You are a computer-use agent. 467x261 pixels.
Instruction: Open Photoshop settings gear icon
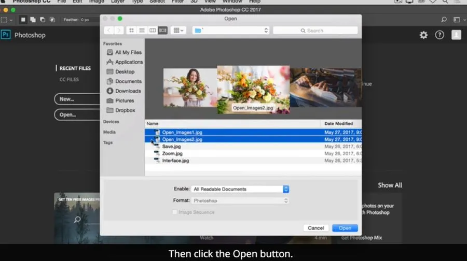423,35
